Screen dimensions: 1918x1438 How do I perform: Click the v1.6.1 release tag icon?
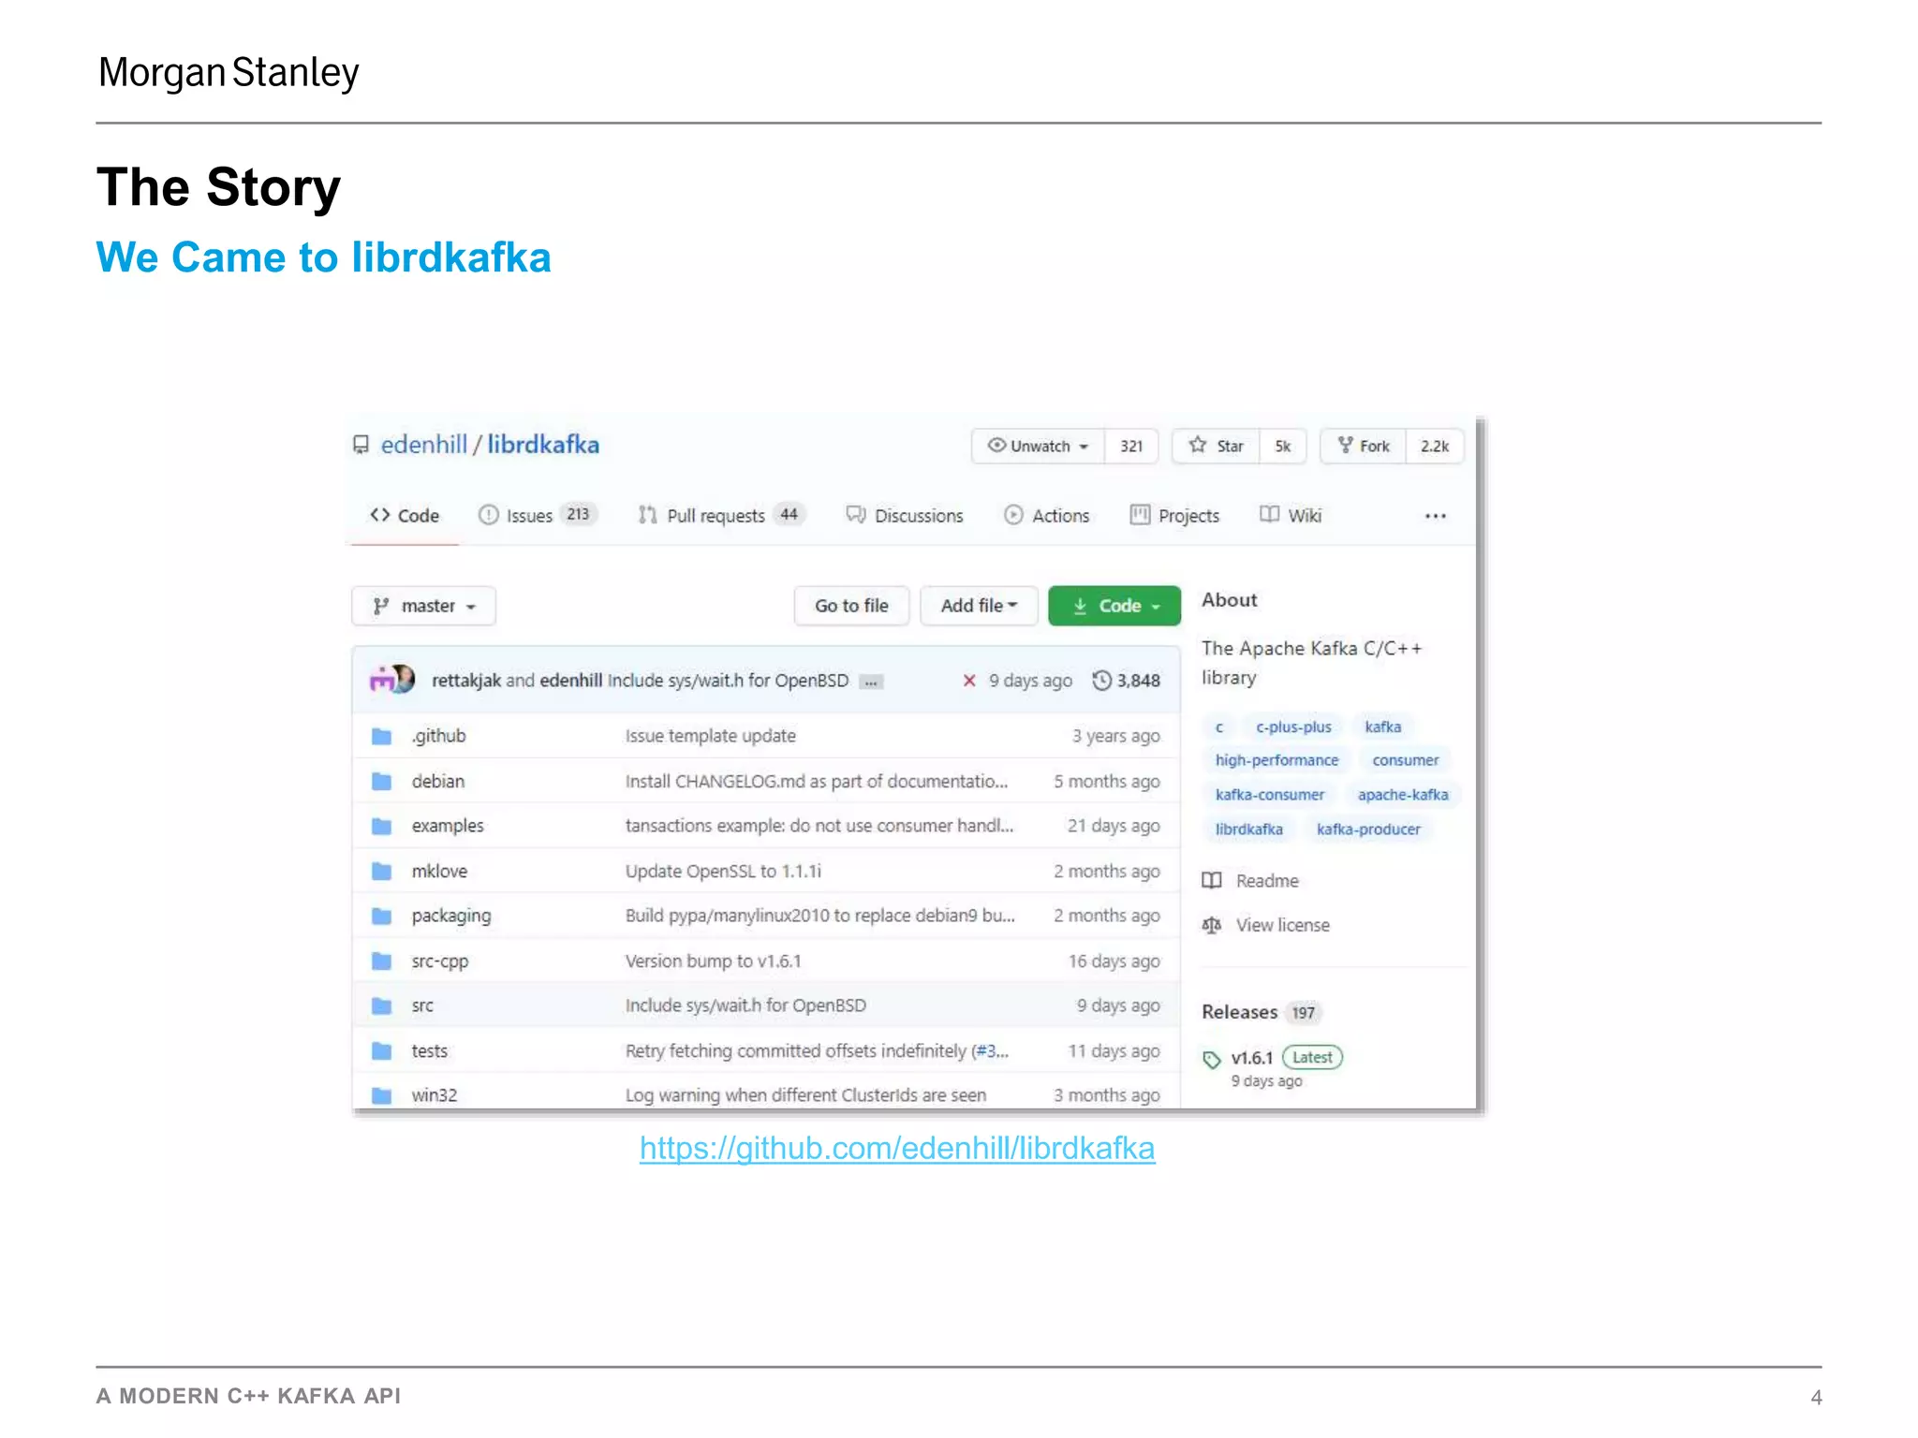[x=1212, y=1059]
